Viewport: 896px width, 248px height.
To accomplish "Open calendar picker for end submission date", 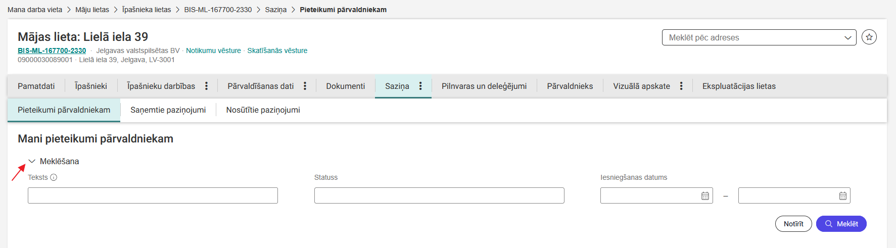I will point(842,196).
